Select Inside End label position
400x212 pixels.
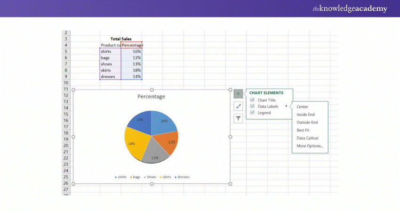coord(306,114)
